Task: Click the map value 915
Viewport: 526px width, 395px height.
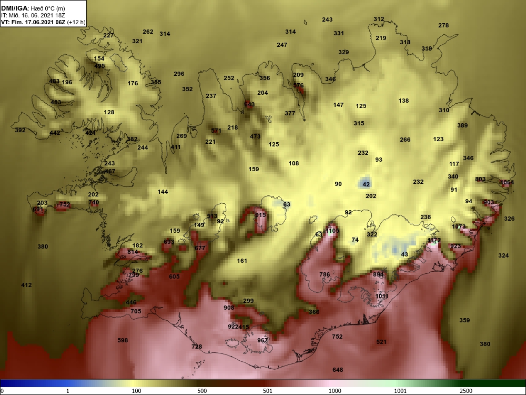Action: coord(260,215)
